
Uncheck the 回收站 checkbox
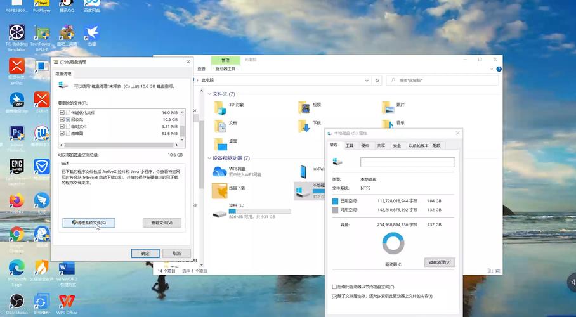(62, 119)
